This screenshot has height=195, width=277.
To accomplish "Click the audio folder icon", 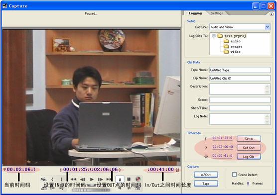I will coord(226,41).
